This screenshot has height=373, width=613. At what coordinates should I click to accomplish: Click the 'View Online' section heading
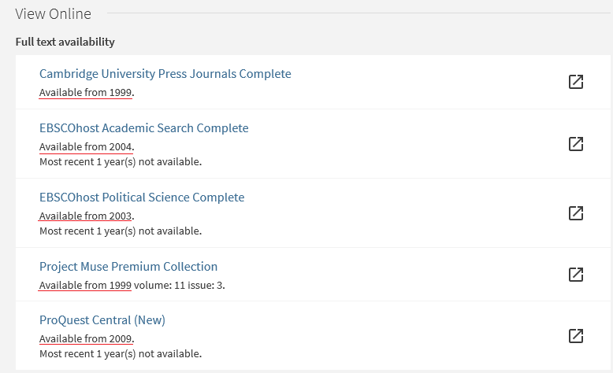[x=53, y=13]
